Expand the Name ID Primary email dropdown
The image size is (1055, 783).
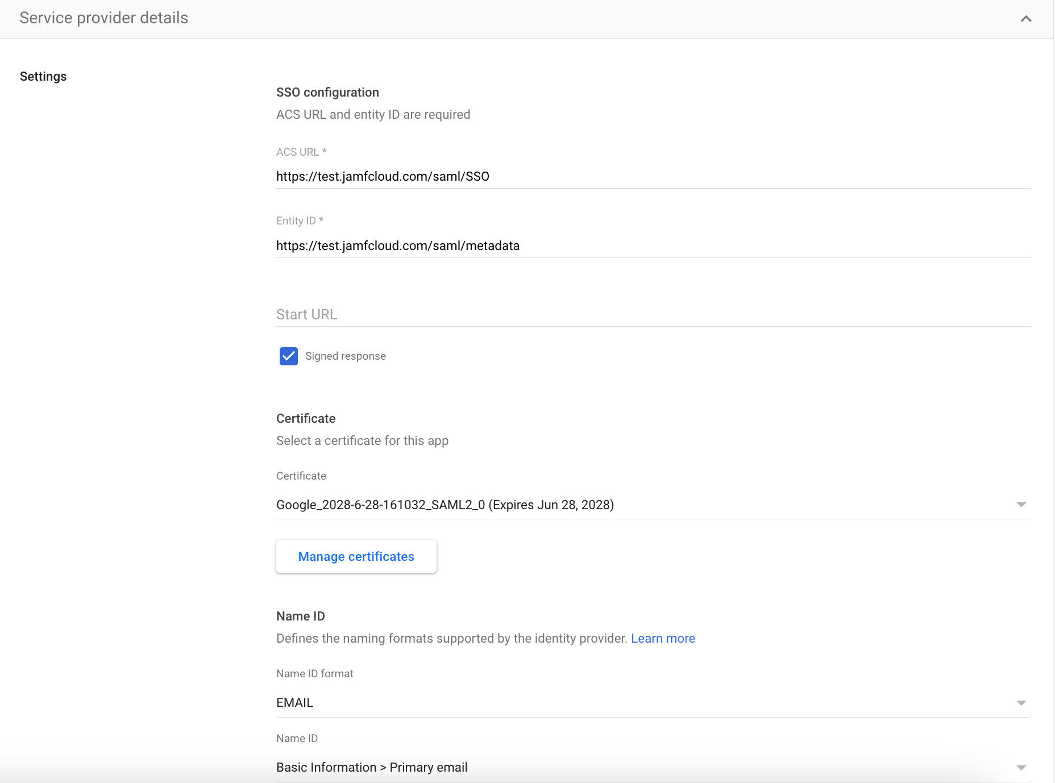642,768
